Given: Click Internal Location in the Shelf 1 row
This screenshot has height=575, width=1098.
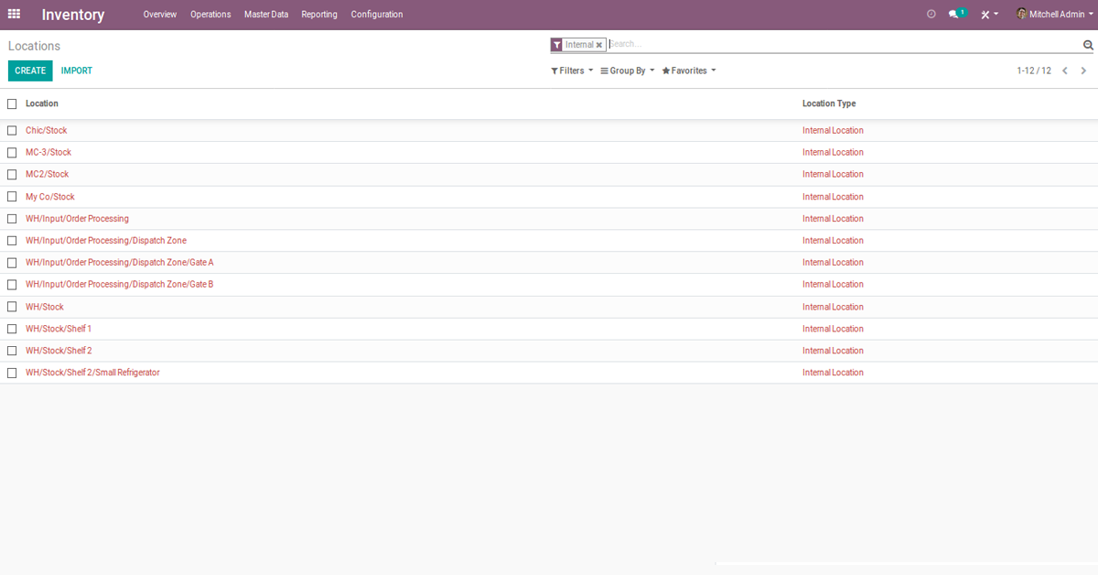Looking at the screenshot, I should [833, 329].
